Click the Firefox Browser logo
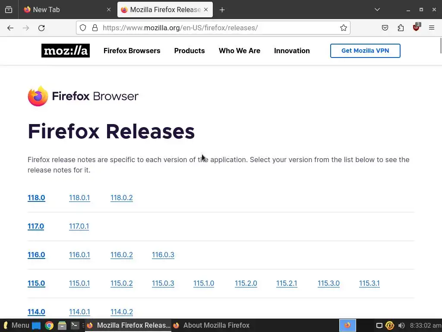442x332 pixels. click(x=83, y=96)
